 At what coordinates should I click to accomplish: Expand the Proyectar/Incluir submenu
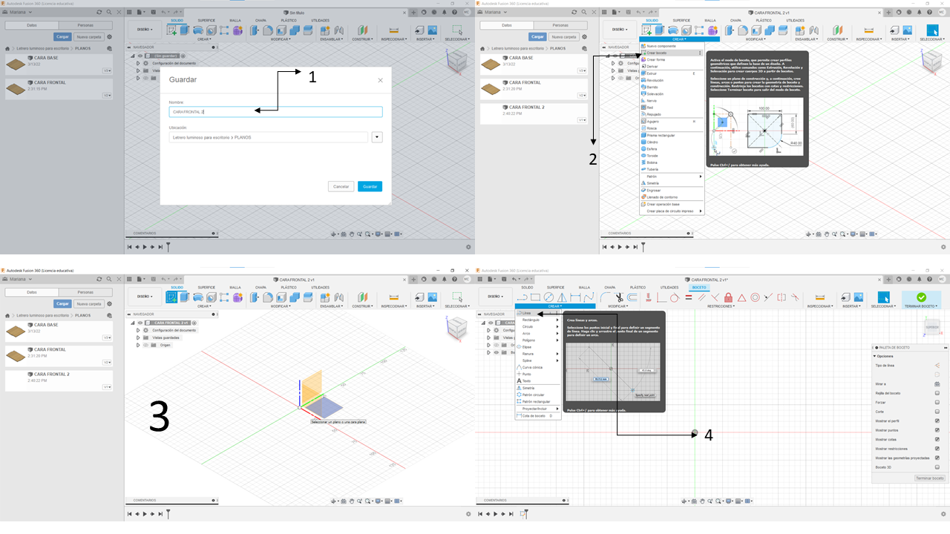557,409
